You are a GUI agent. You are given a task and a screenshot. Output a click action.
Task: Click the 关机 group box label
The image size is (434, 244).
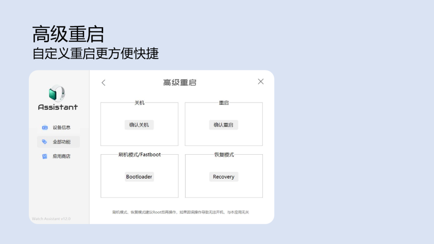tap(139, 103)
